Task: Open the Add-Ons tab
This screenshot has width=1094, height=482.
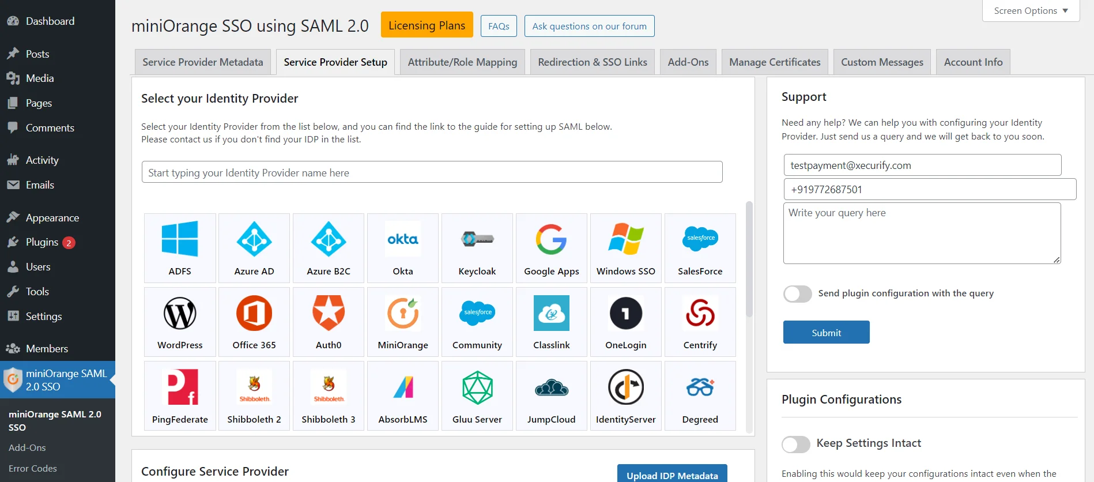Action: tap(688, 62)
